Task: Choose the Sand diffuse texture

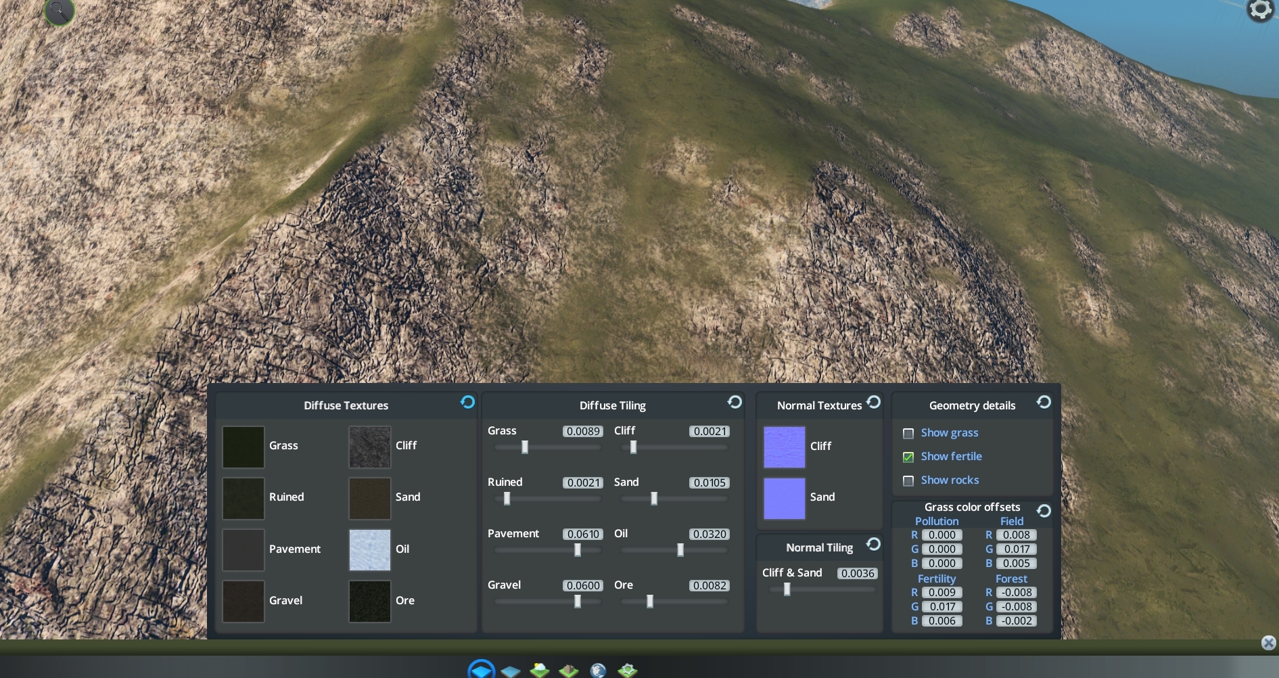Action: (x=370, y=498)
